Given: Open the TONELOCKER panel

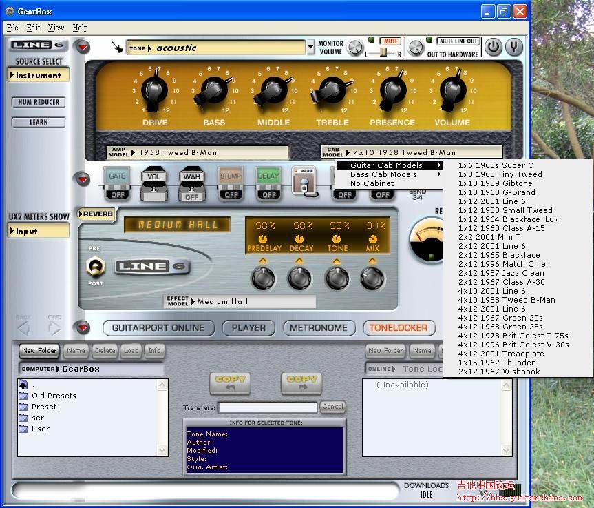Looking at the screenshot, I should point(399,328).
